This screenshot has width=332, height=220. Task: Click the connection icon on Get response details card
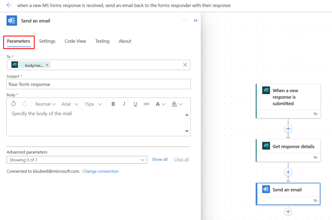tap(315, 157)
